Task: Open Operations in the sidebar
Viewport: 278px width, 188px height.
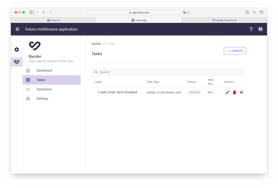Action: 52,89
